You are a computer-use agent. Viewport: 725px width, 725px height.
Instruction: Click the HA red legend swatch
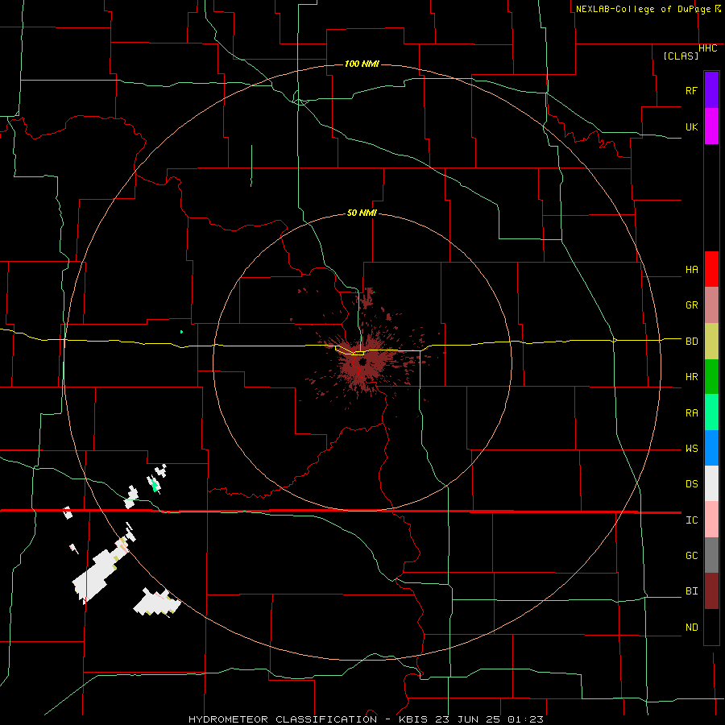pyautogui.click(x=711, y=269)
